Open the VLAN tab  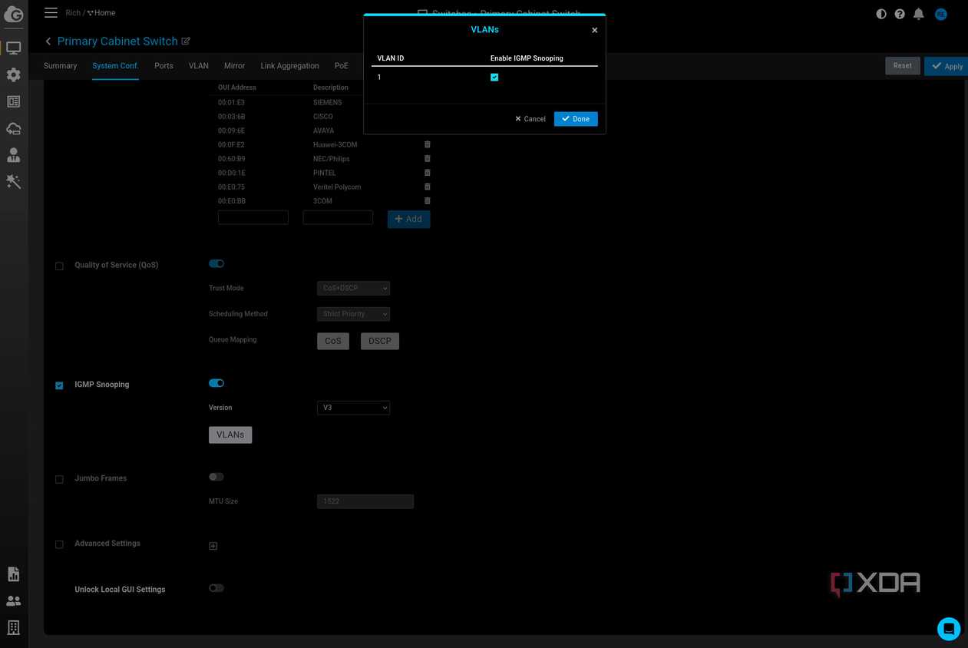tap(199, 66)
